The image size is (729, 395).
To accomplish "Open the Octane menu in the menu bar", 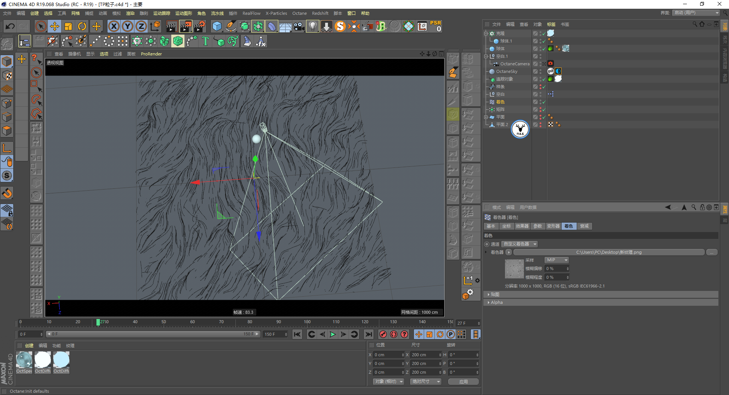I will click(x=299, y=13).
